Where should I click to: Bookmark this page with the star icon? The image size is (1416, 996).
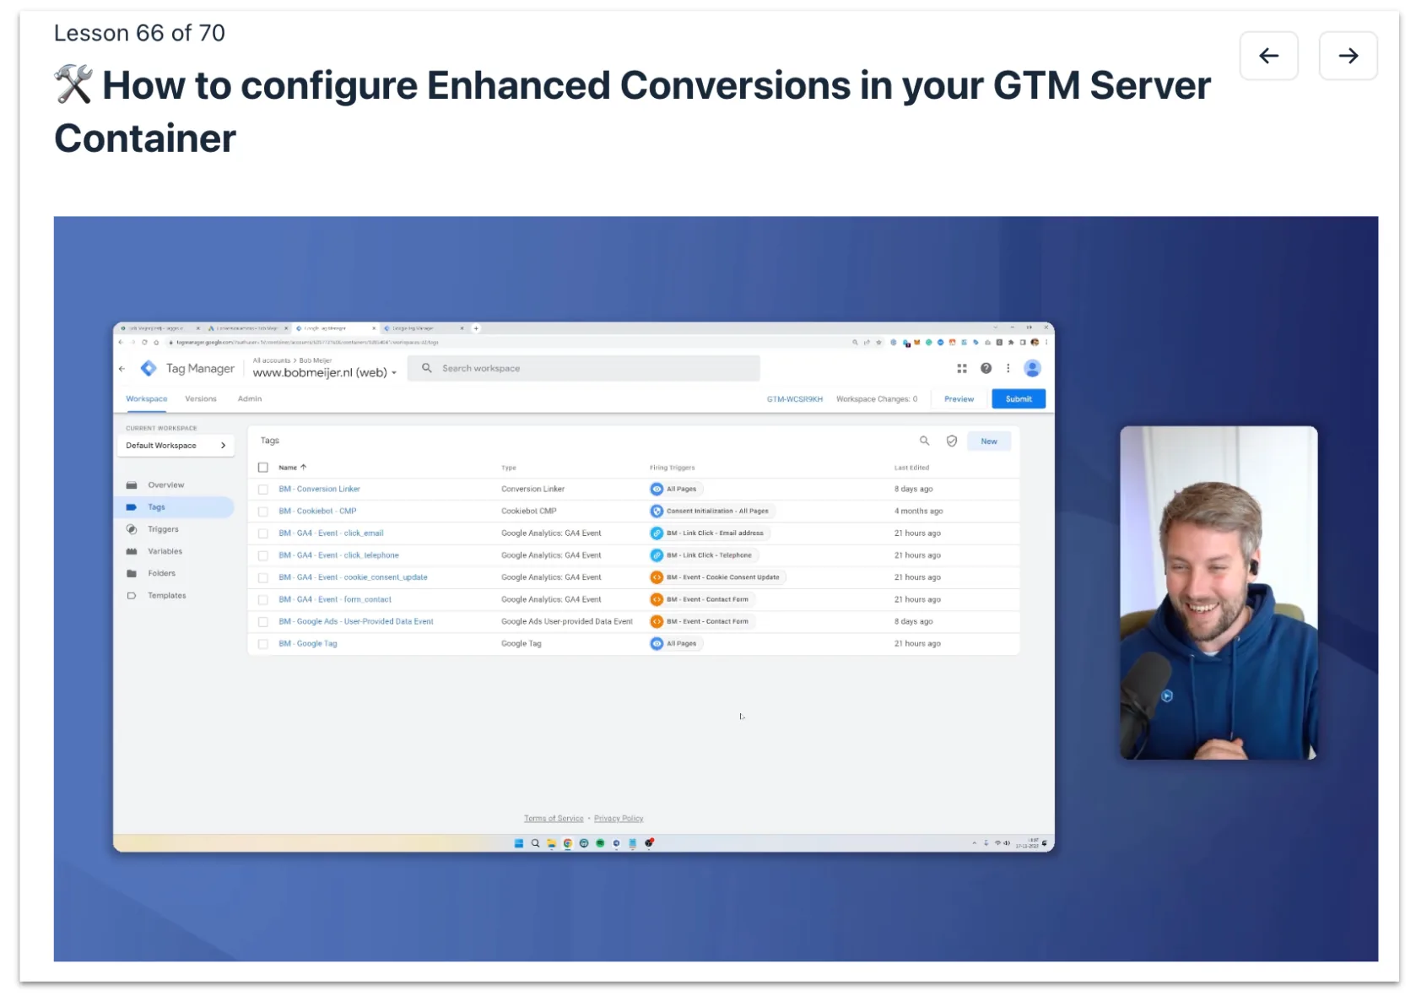[878, 343]
